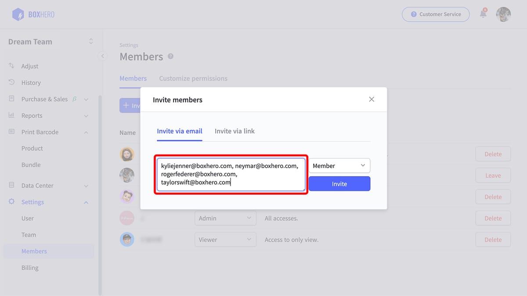Image resolution: width=527 pixels, height=296 pixels.
Task: Click into the email addresses text field
Action: coord(231,174)
